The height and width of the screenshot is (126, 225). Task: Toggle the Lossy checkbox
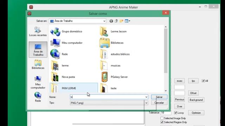pos(175,113)
